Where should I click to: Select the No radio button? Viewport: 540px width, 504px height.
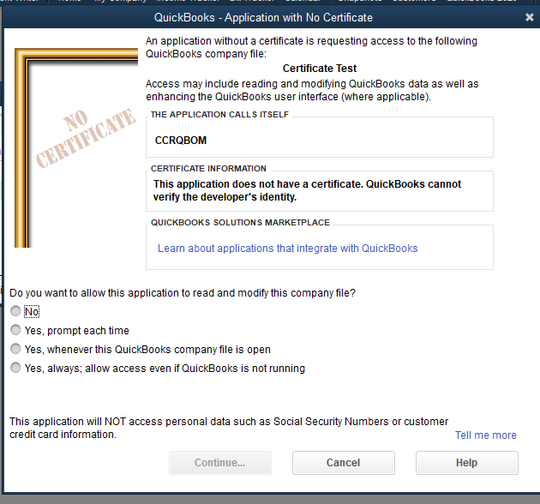(15, 311)
